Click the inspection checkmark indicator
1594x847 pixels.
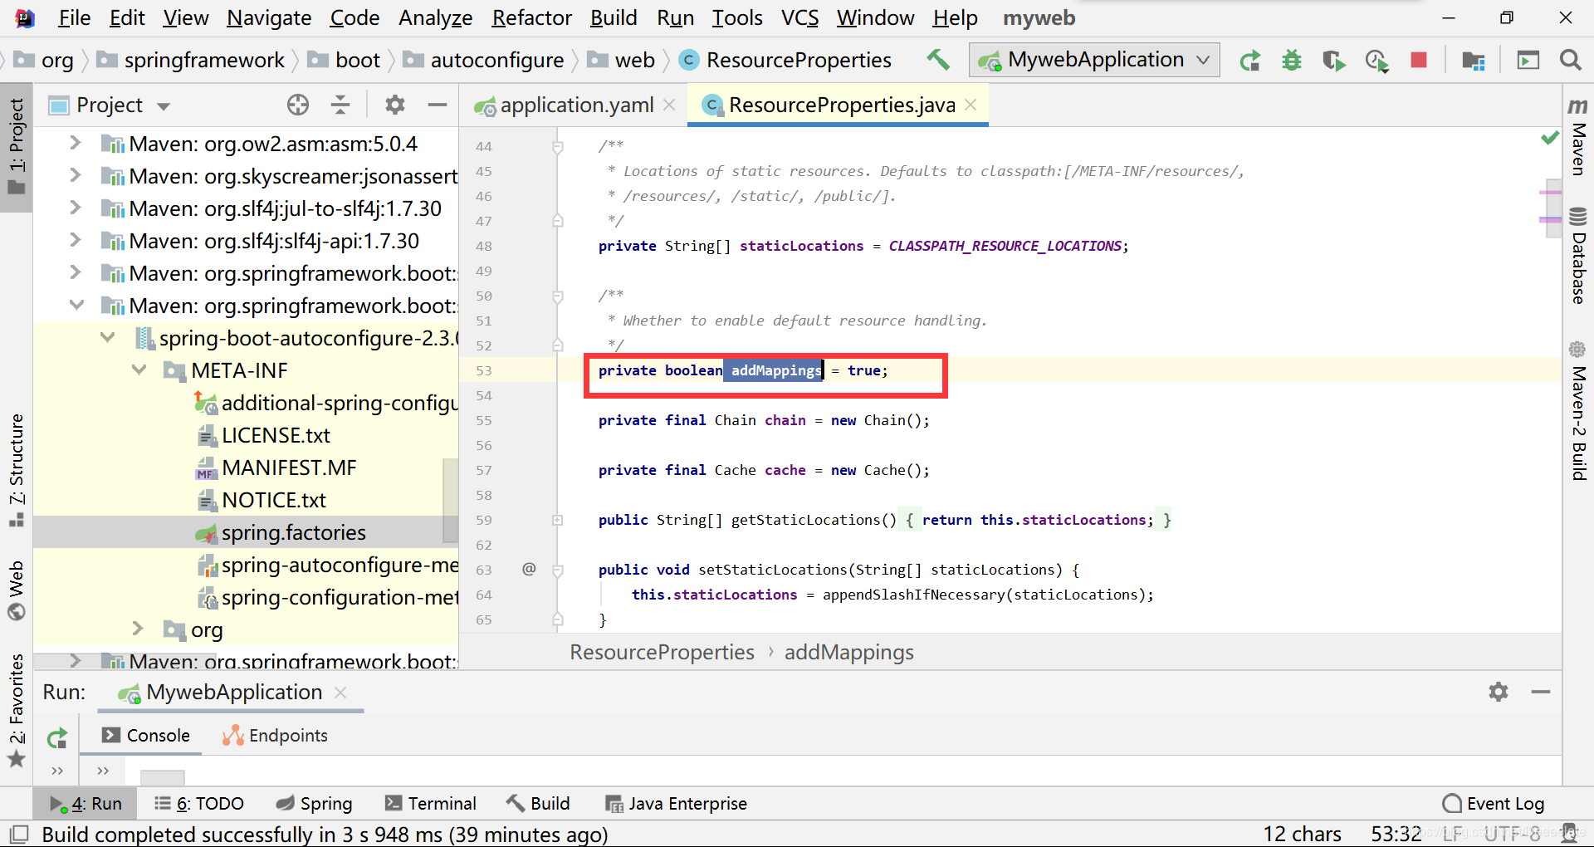point(1549,138)
